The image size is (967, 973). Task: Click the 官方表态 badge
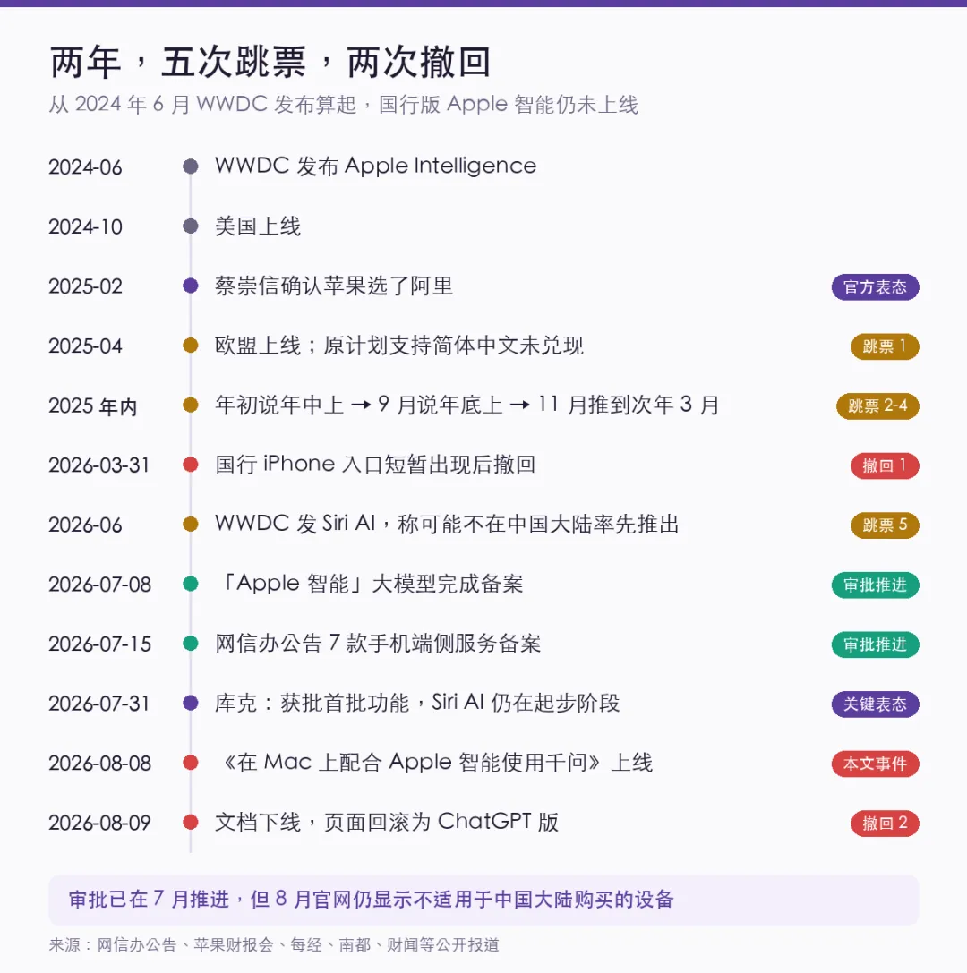click(875, 286)
